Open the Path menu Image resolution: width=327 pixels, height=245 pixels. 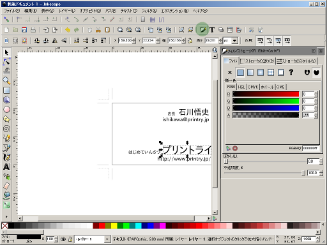pyautogui.click(x=110, y=11)
